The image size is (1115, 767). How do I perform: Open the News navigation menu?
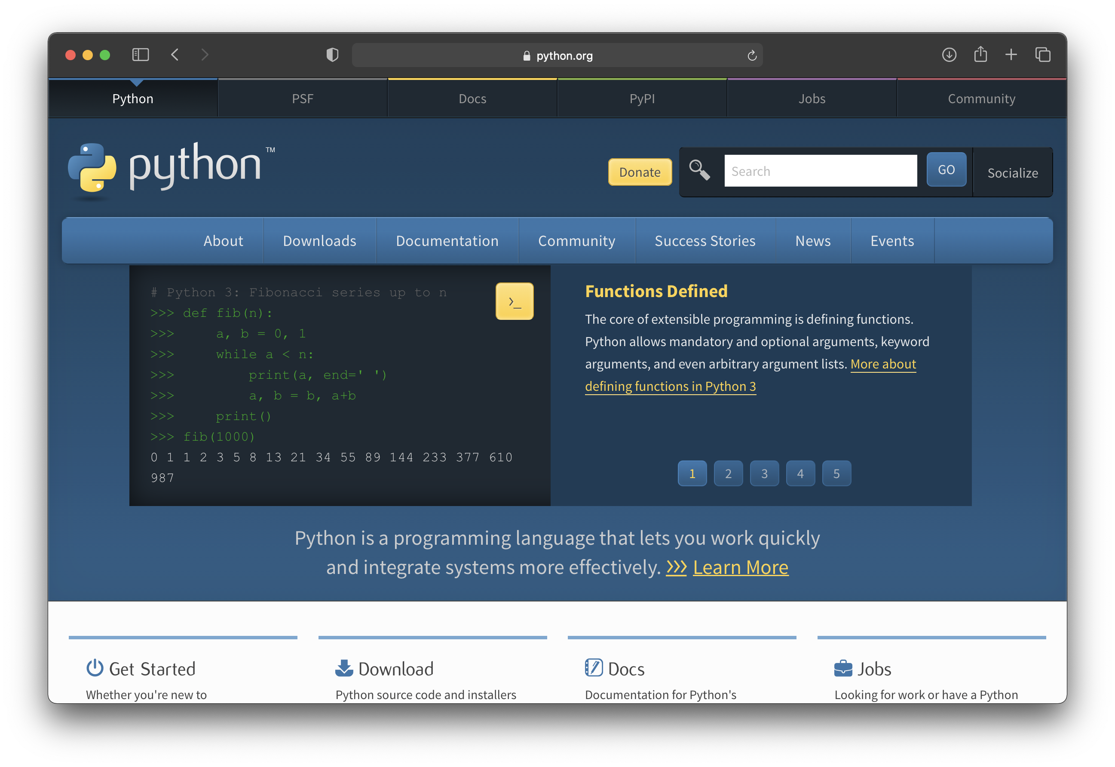click(813, 241)
